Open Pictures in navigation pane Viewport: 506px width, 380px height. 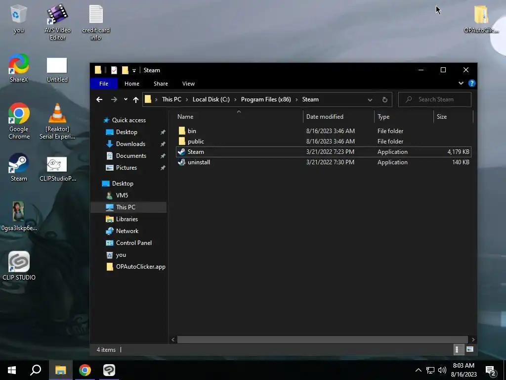[x=126, y=168]
